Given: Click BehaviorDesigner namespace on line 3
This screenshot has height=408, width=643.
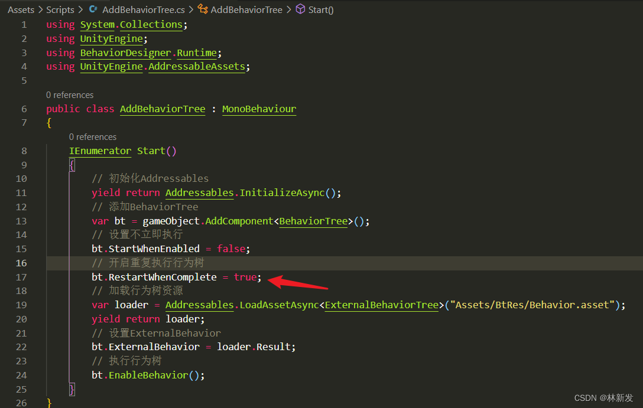Looking at the screenshot, I should 125,53.
